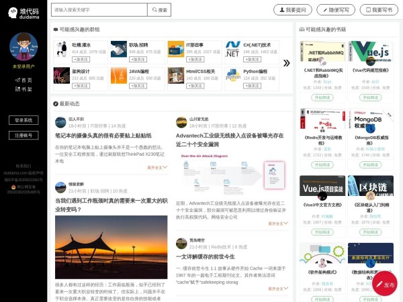Open the Python编程 group icon
The image size is (403, 302).
tap(233, 75)
